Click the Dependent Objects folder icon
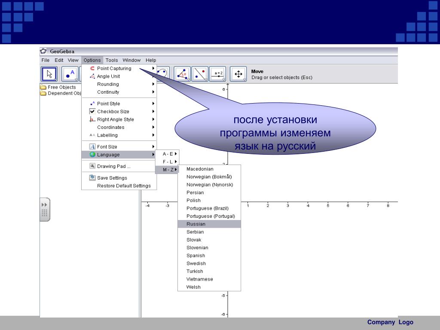This screenshot has height=330, width=440. coord(43,93)
